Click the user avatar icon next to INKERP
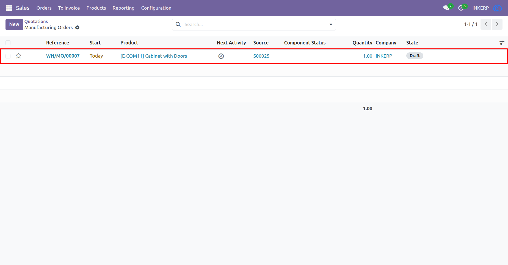The height and width of the screenshot is (265, 508). 498,8
